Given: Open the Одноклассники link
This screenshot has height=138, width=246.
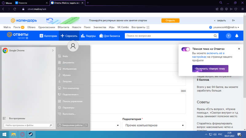Looking at the screenshot, I should coord(47,27).
